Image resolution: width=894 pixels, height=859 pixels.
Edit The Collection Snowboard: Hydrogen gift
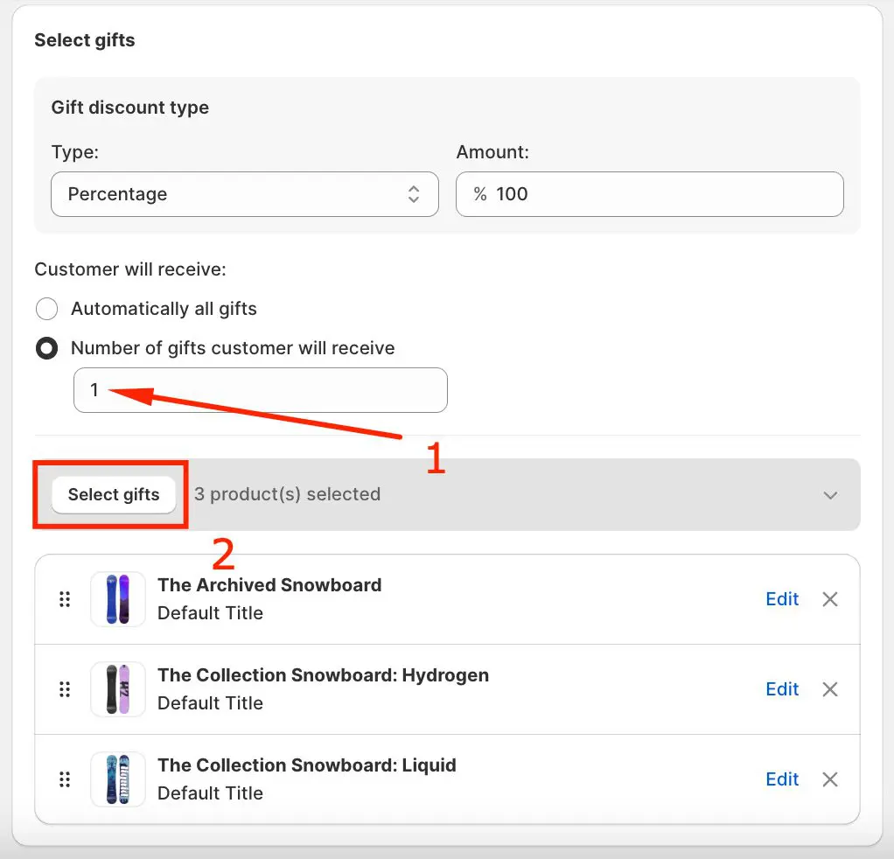(x=782, y=689)
